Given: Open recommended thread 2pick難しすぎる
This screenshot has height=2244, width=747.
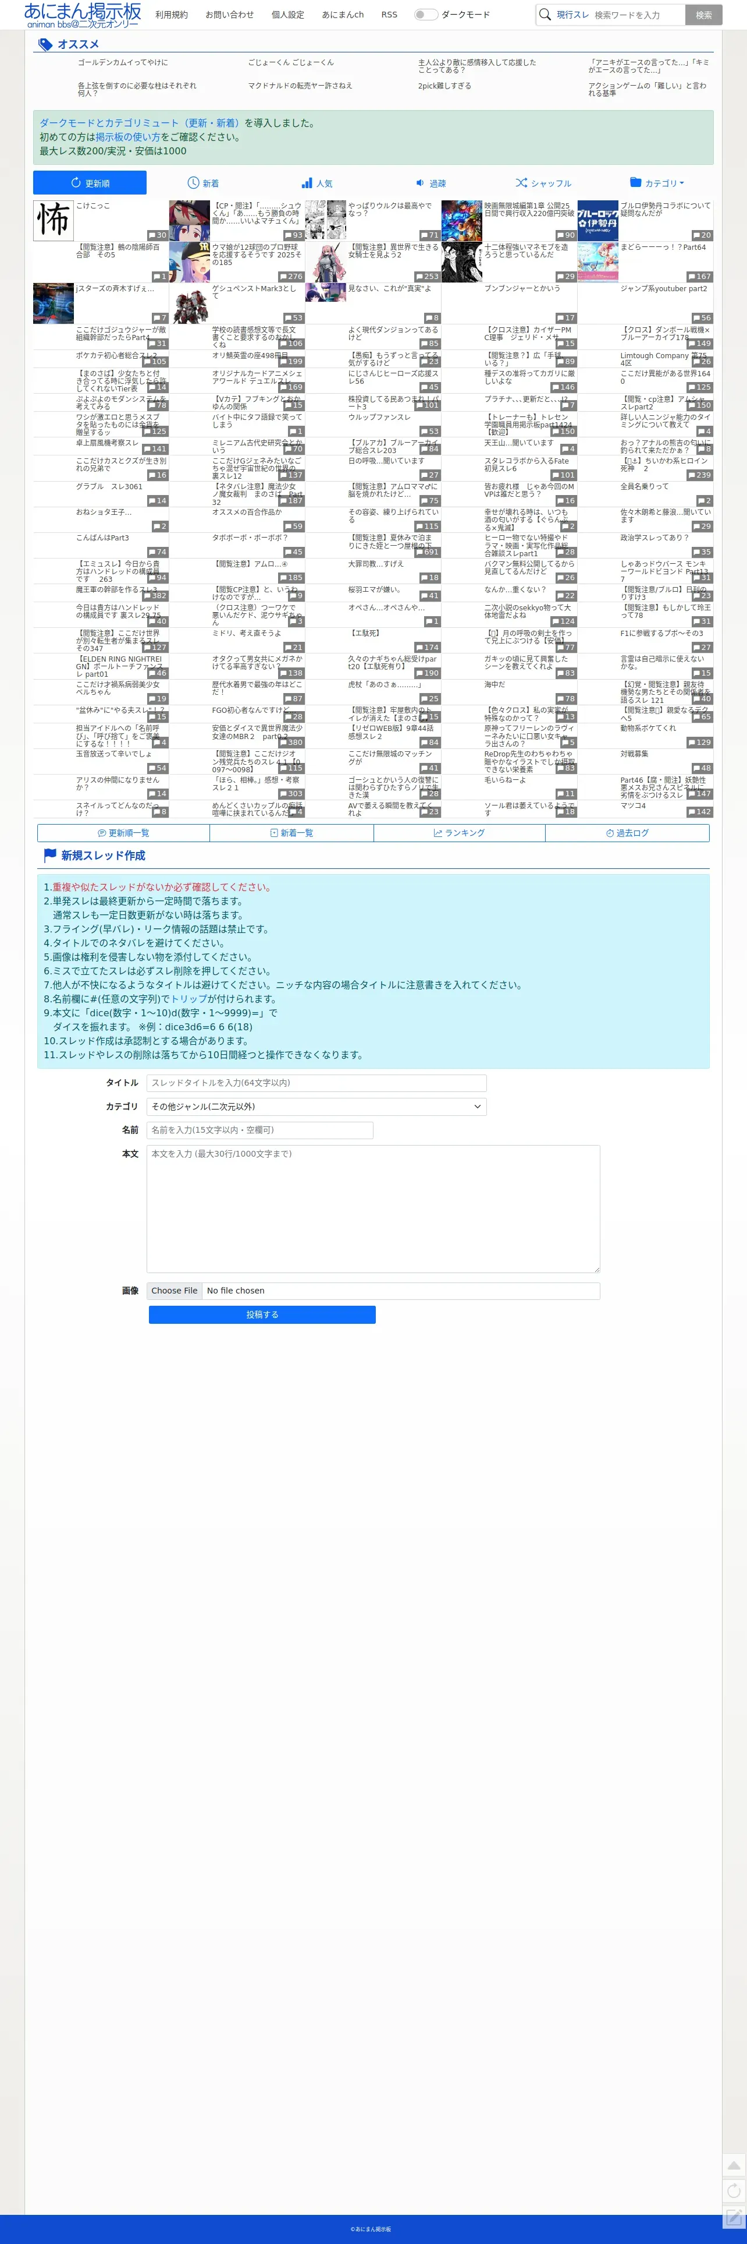Looking at the screenshot, I should [x=444, y=86].
